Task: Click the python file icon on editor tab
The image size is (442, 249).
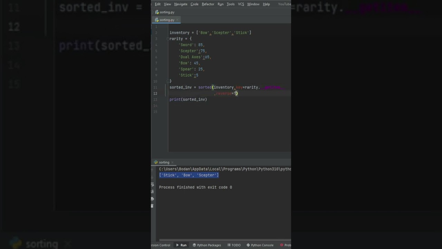Action: click(157, 20)
